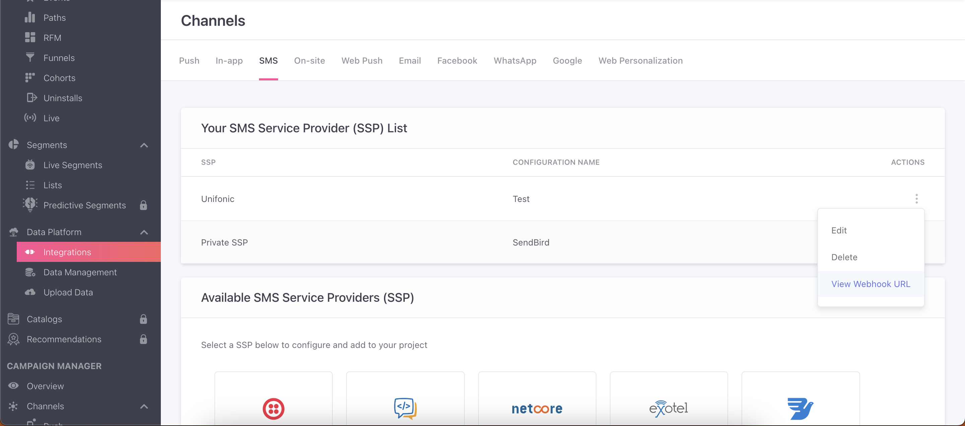Screen dimensions: 965x426
Task: Collapse the Segments section chevron
Action: (144, 145)
